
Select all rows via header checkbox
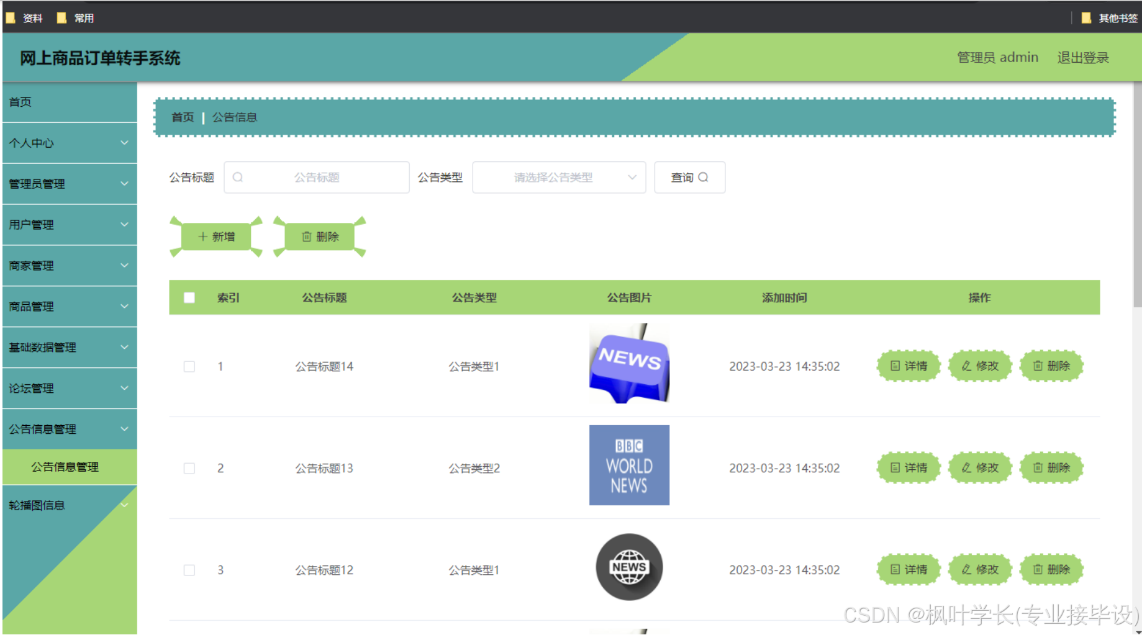(x=189, y=298)
